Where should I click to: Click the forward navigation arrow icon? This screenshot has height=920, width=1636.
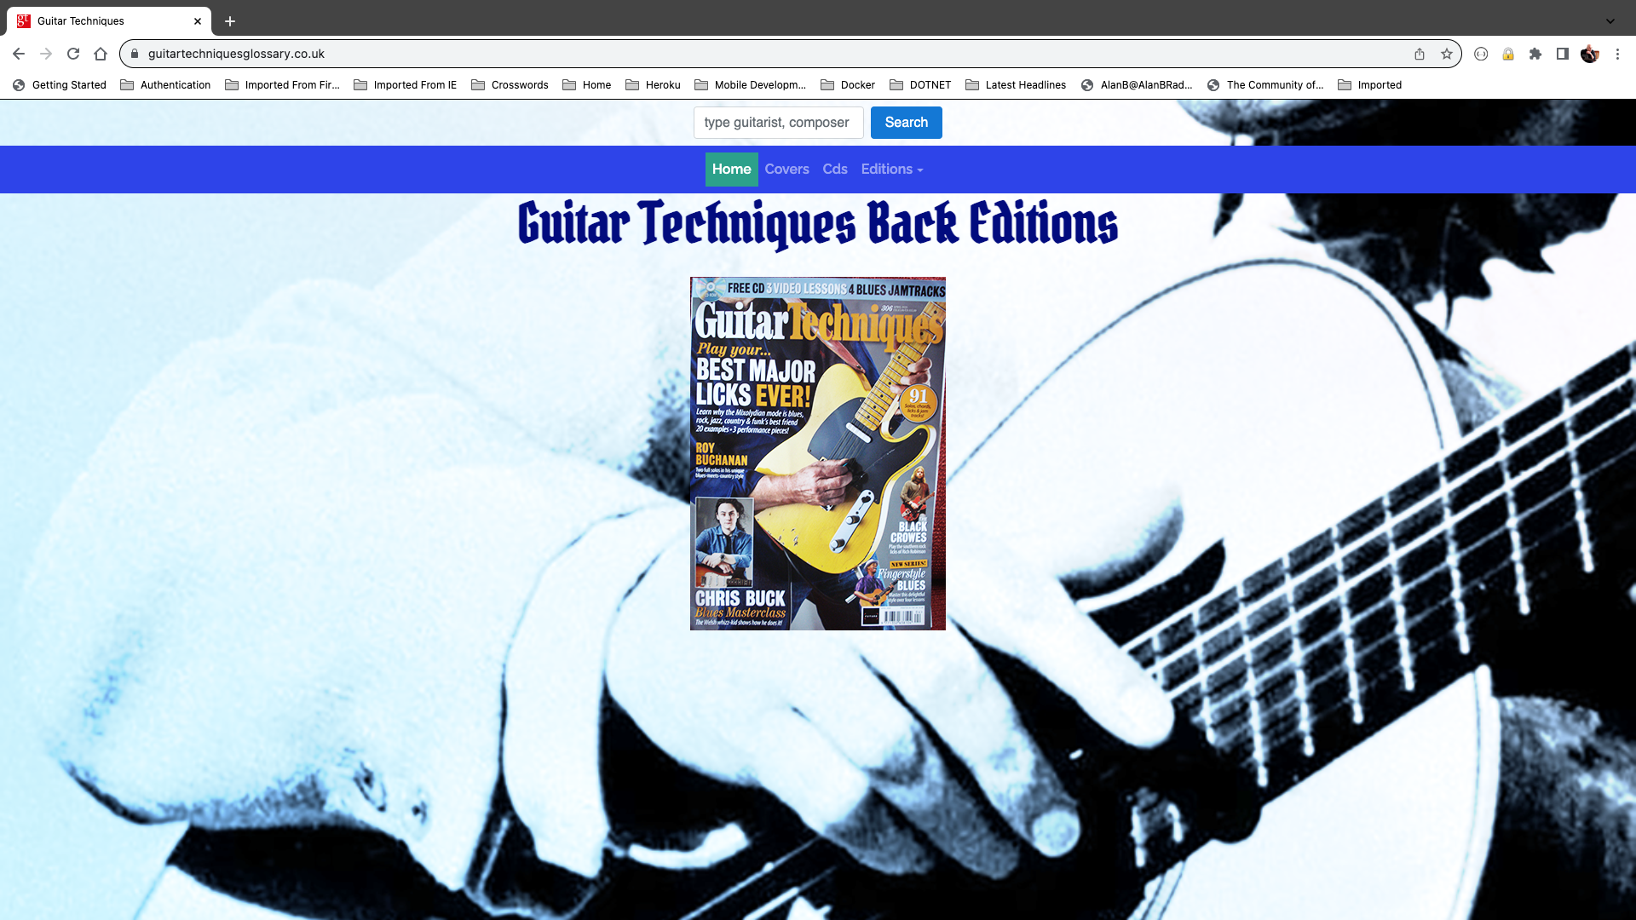(x=45, y=54)
